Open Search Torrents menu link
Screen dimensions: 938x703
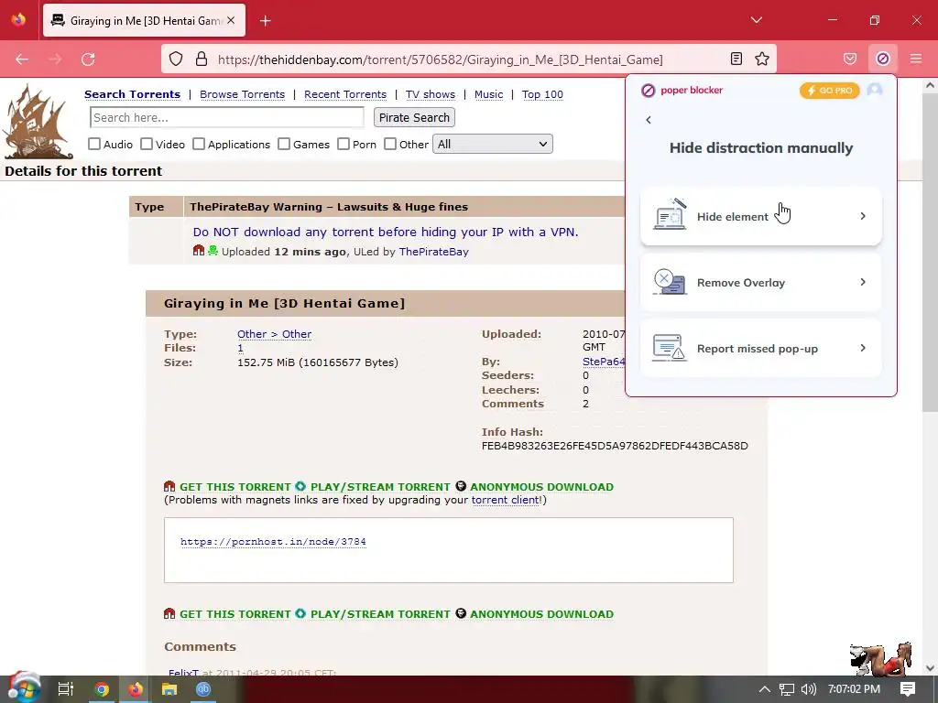[132, 94]
